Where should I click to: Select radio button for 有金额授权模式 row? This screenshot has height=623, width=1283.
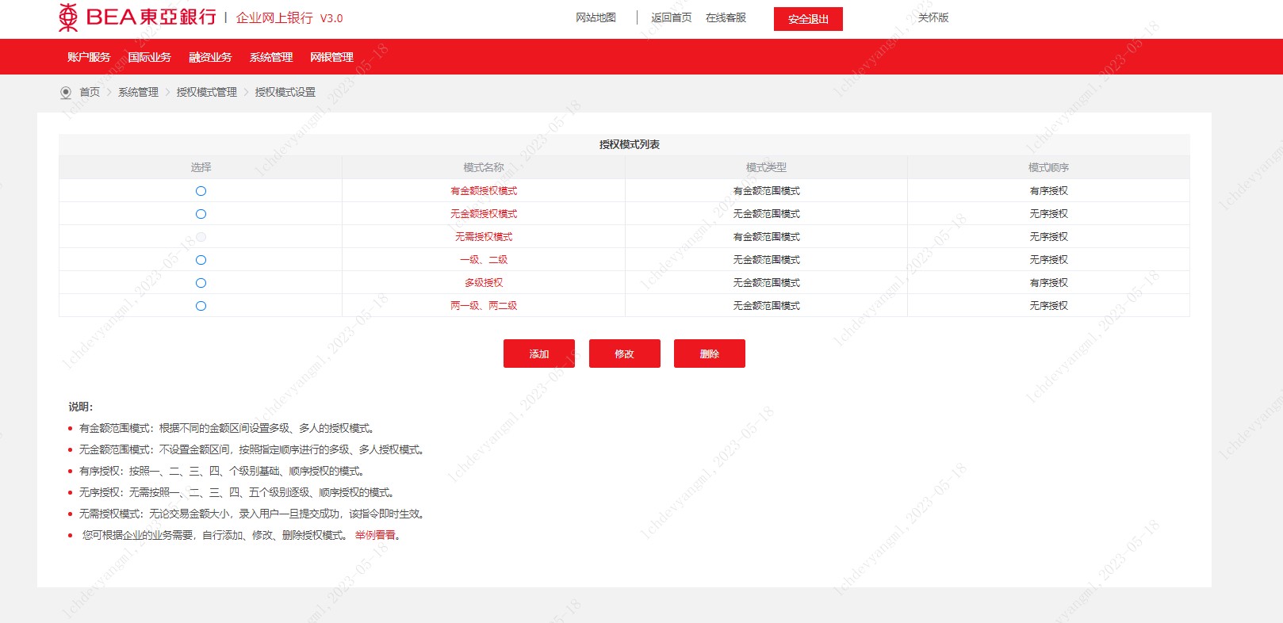coord(201,191)
